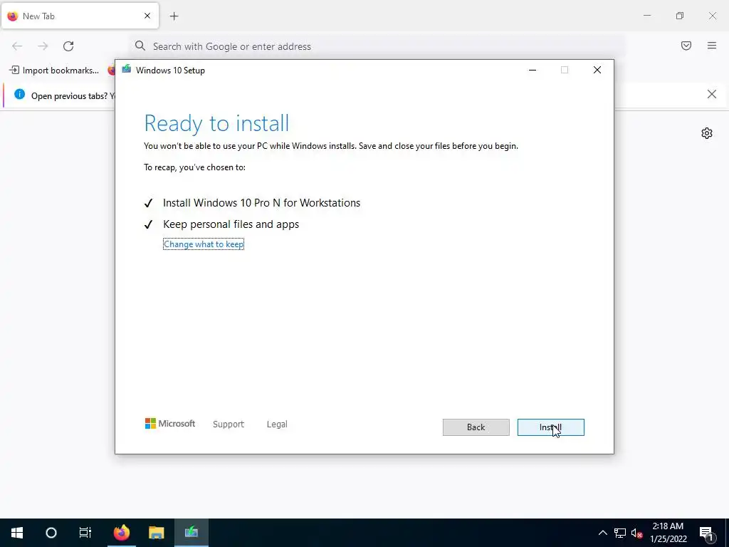Show hidden tray icons
The image size is (729, 547).
click(x=602, y=533)
